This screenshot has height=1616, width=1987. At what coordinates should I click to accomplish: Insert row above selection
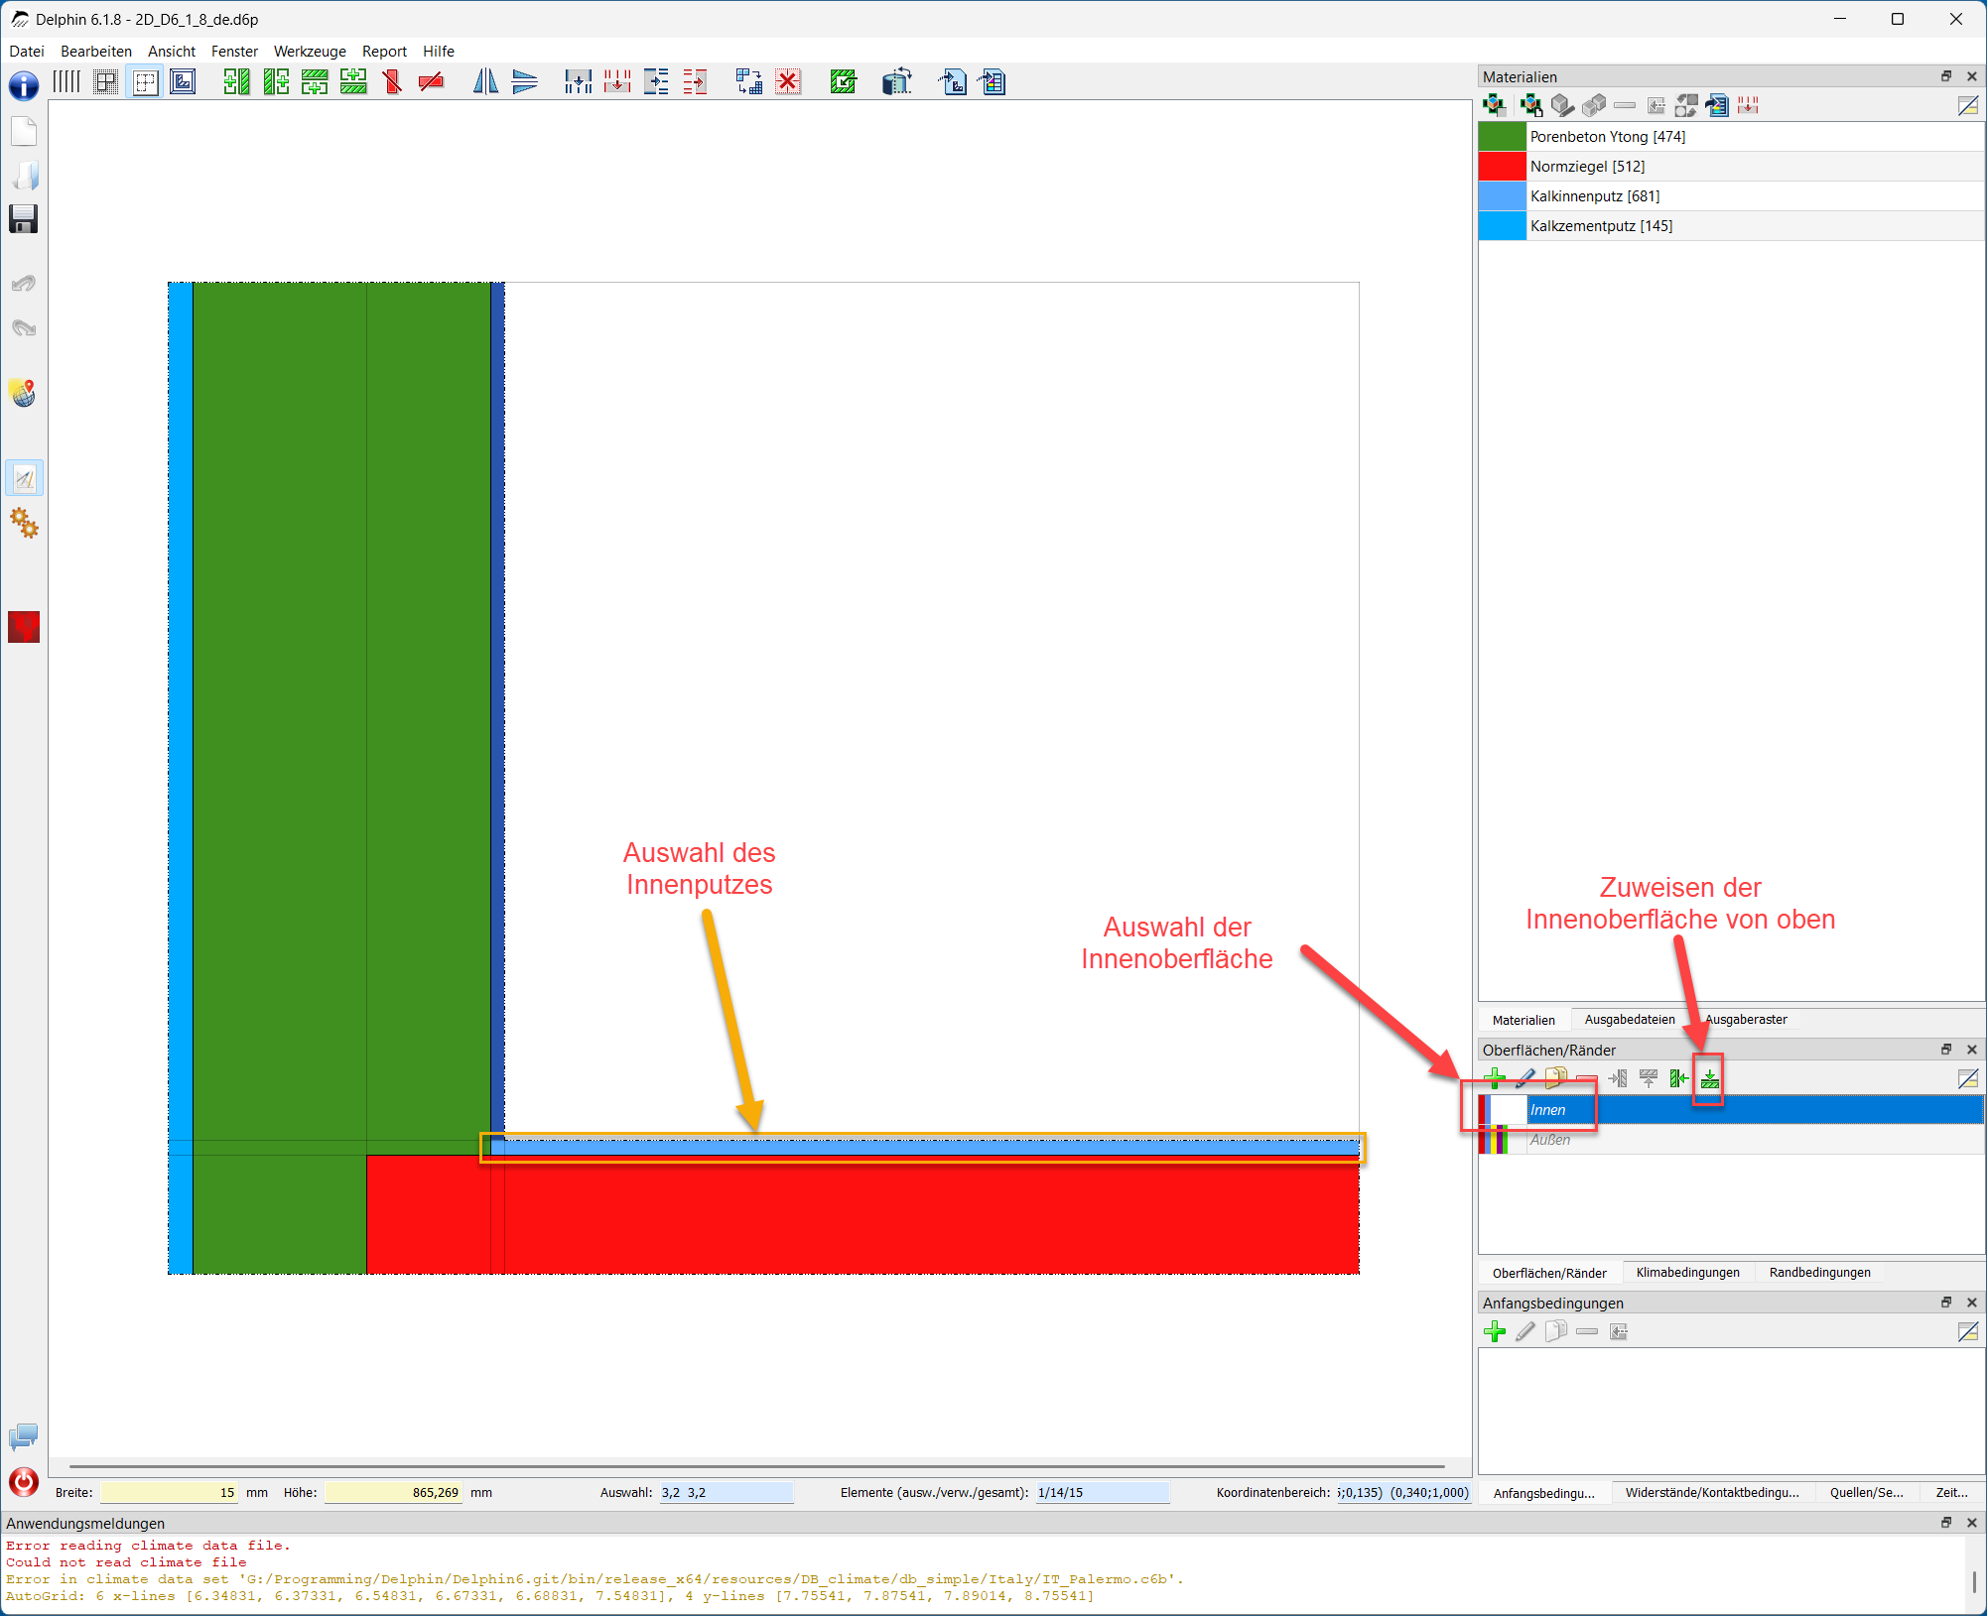353,81
